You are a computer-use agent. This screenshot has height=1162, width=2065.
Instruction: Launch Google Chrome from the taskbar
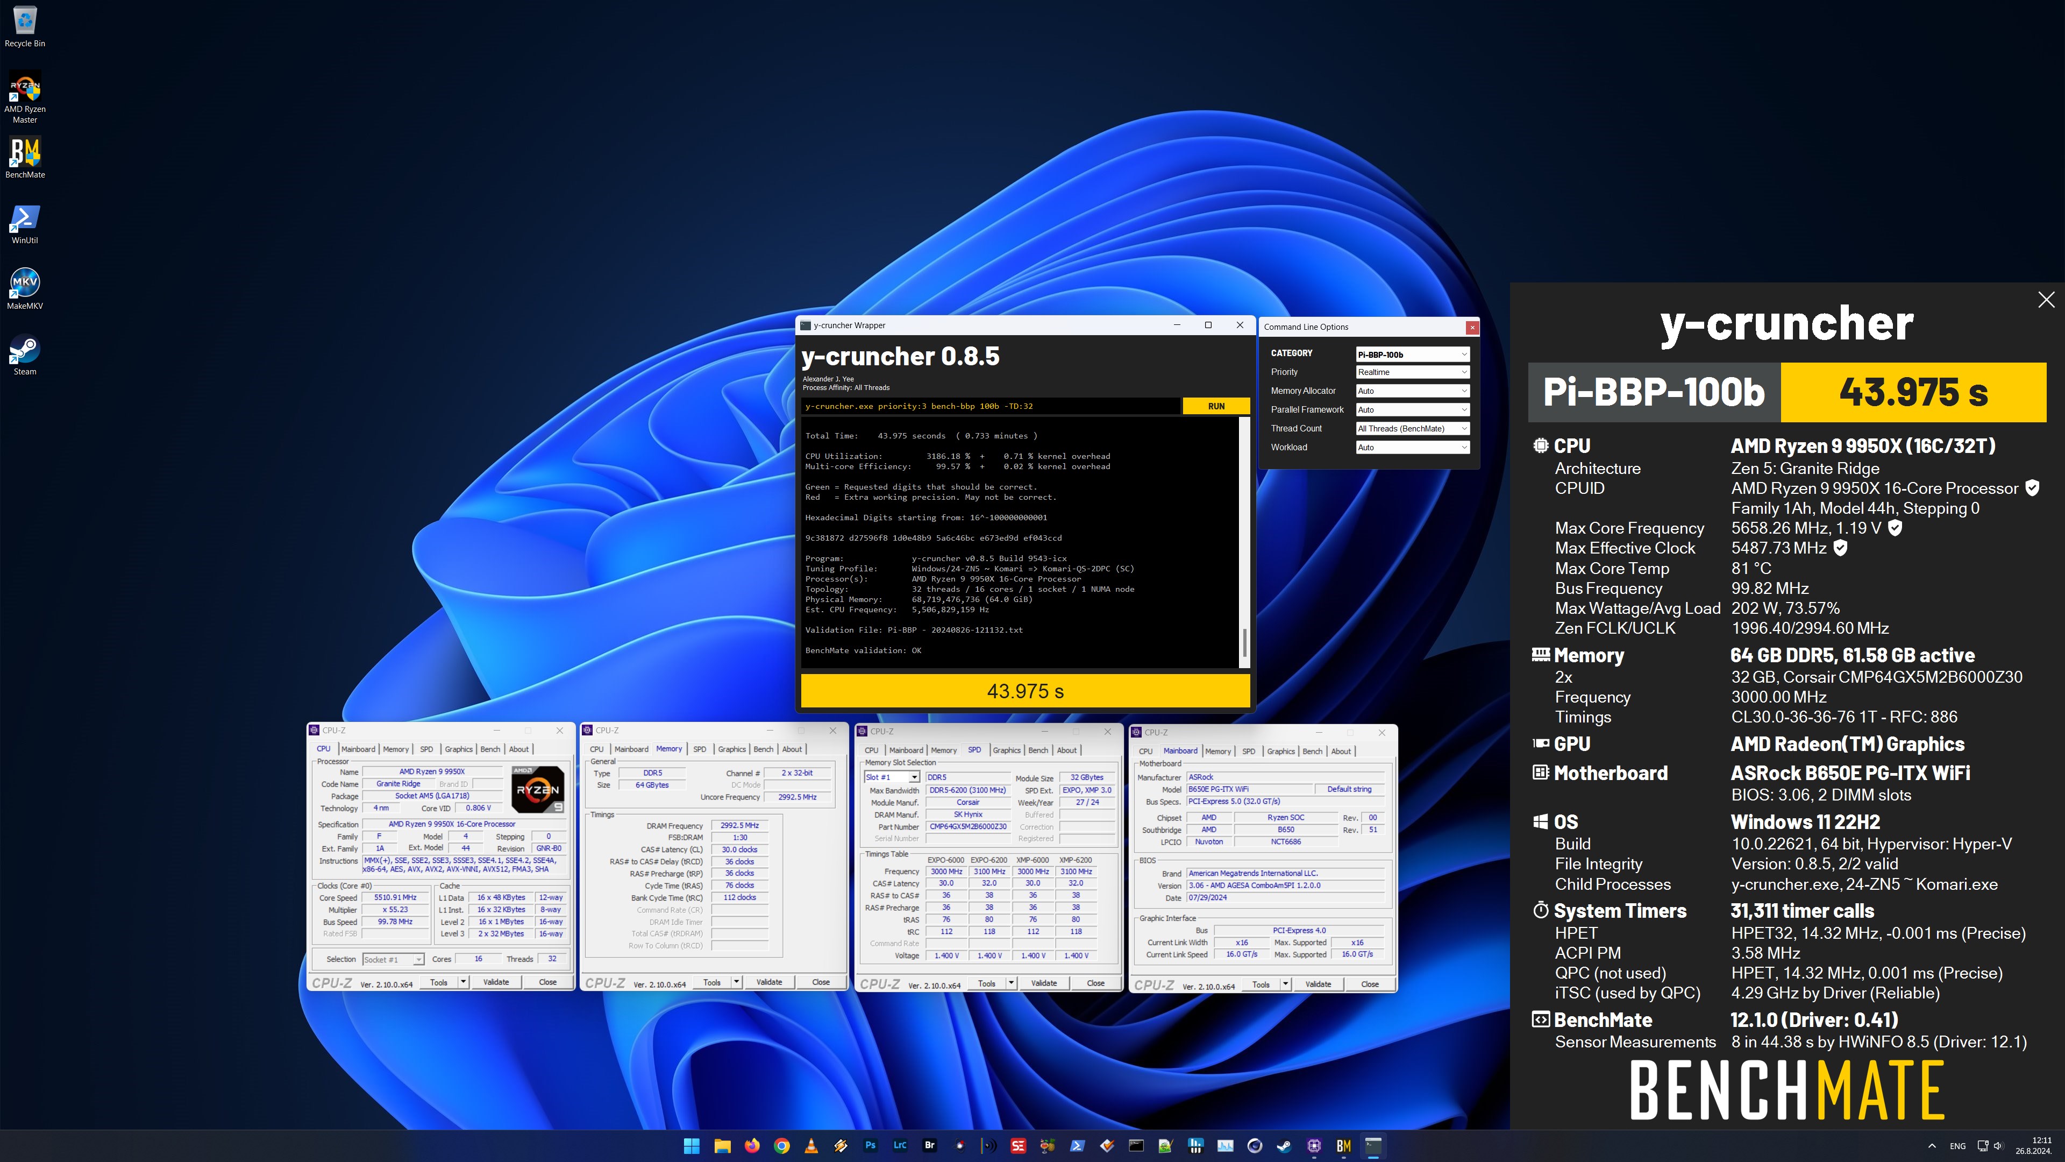[x=781, y=1146]
